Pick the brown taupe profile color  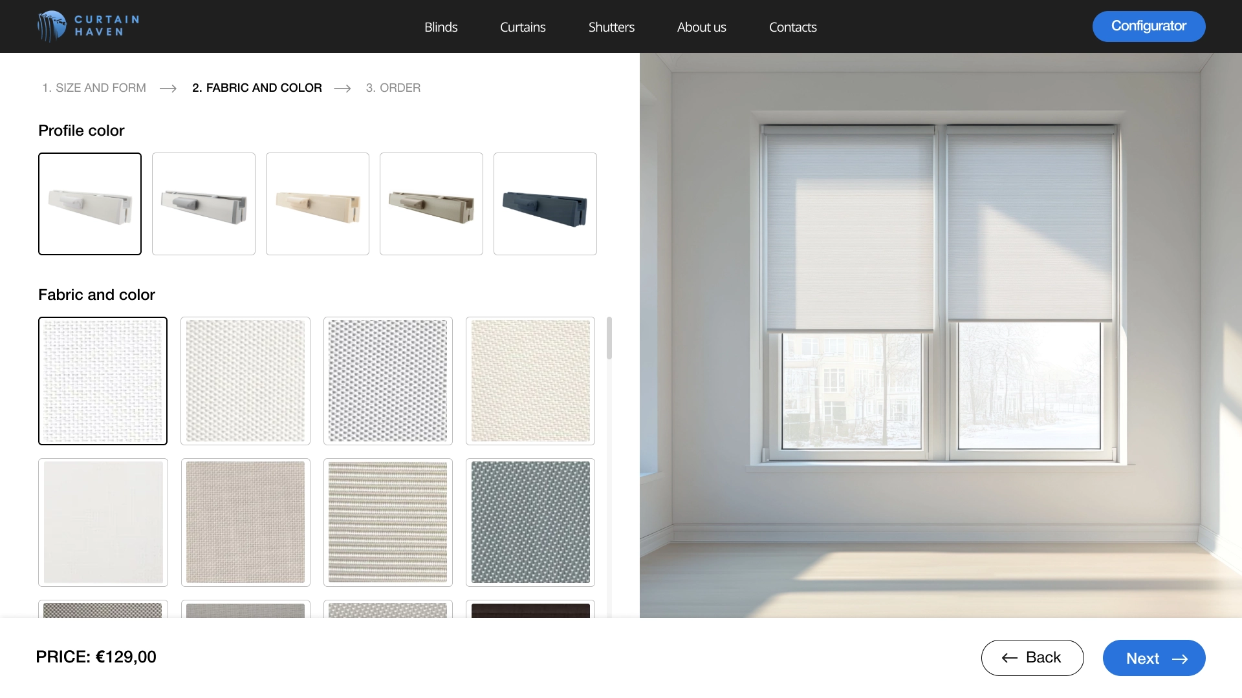click(x=431, y=204)
